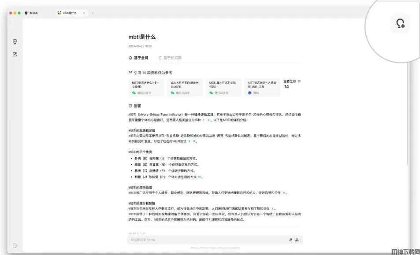The height and width of the screenshot is (255, 420).
Task: Open source card MBTI到底是啥?_人格类型_偏好_工具
Action: [262, 88]
